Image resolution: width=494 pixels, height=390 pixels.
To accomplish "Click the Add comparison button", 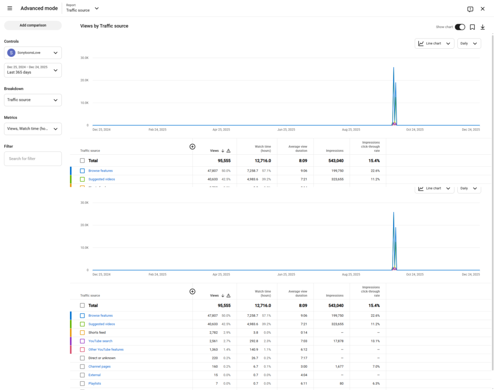I will 33,25.
